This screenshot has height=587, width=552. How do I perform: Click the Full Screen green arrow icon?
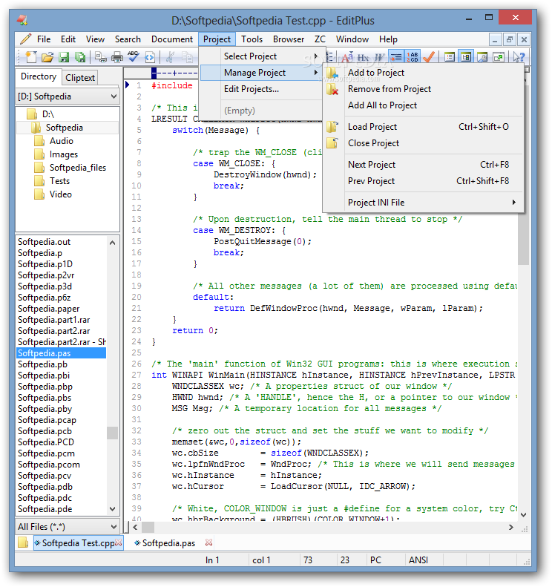[499, 57]
